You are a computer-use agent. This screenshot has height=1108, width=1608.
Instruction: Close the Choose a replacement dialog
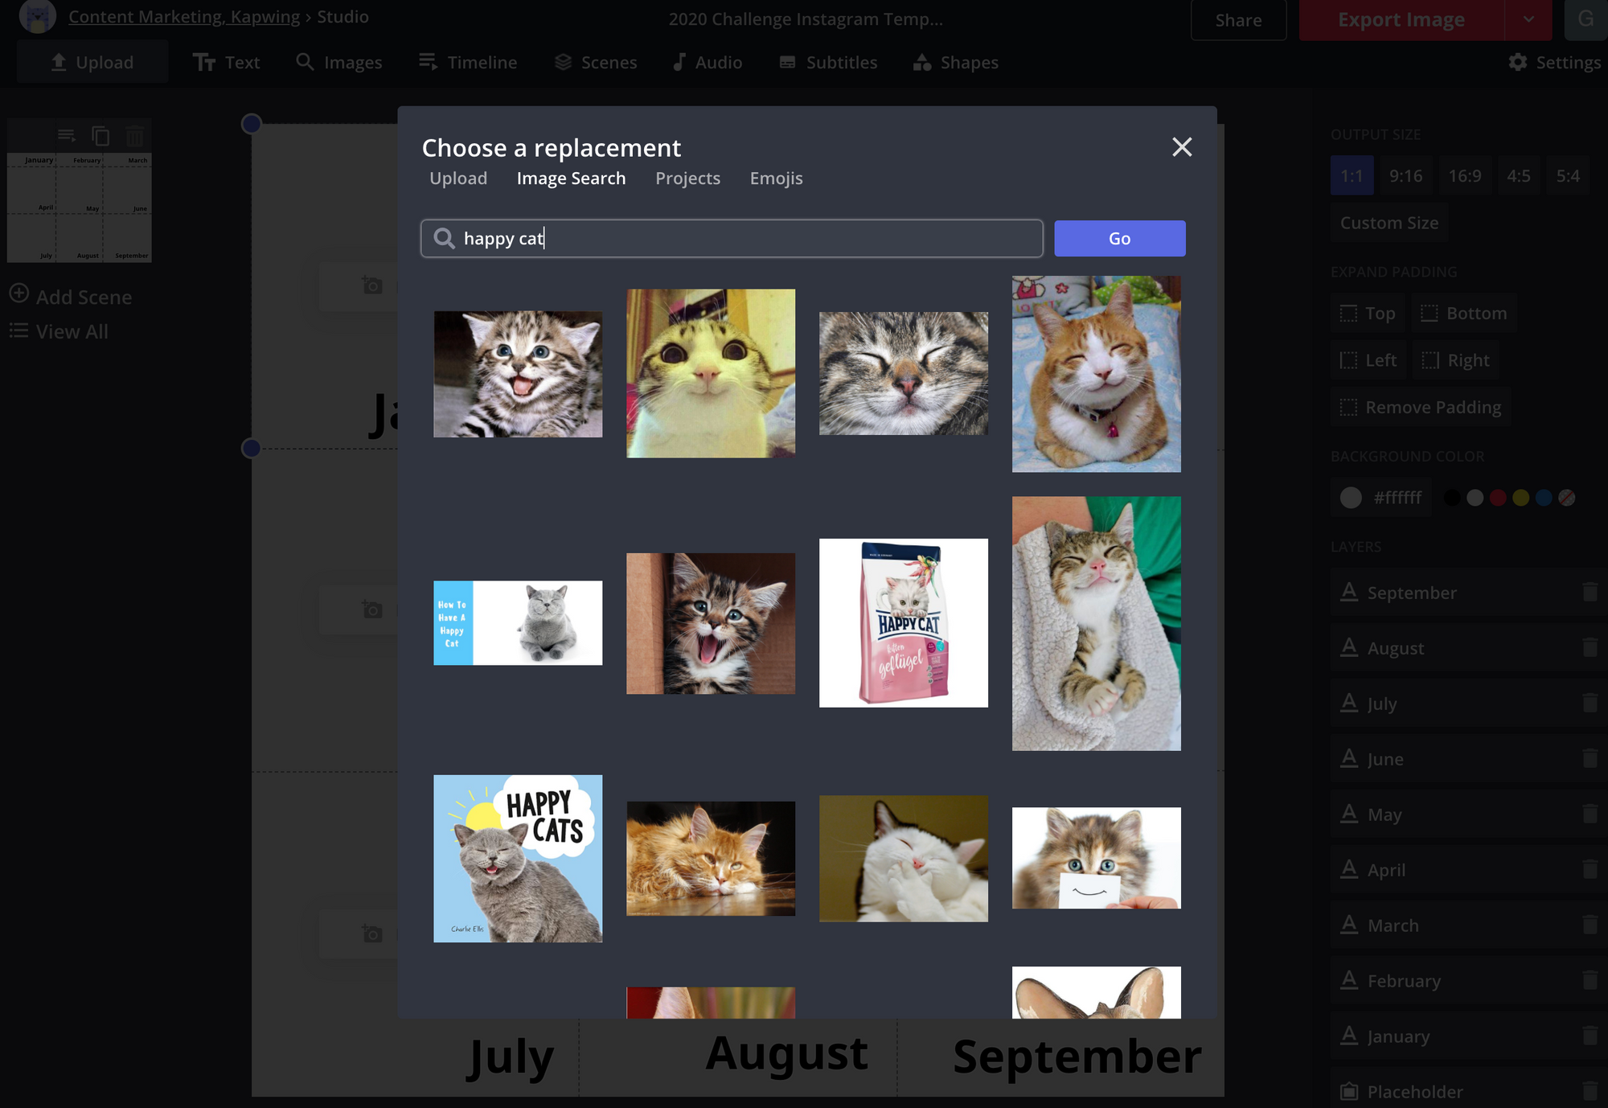[x=1181, y=147]
